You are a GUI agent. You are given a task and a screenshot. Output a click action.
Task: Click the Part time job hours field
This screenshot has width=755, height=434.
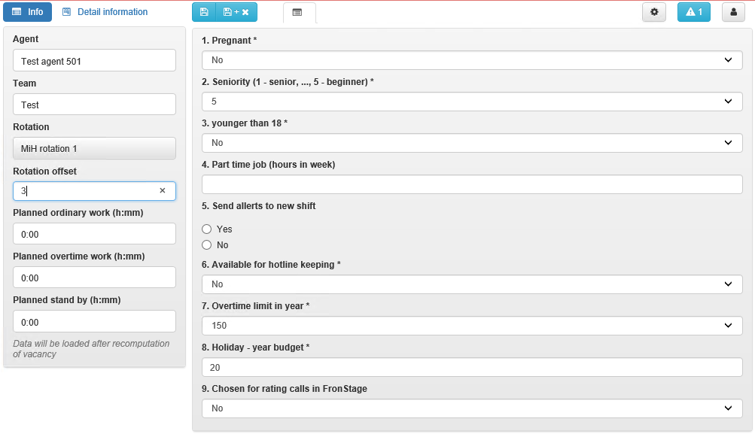click(x=472, y=184)
